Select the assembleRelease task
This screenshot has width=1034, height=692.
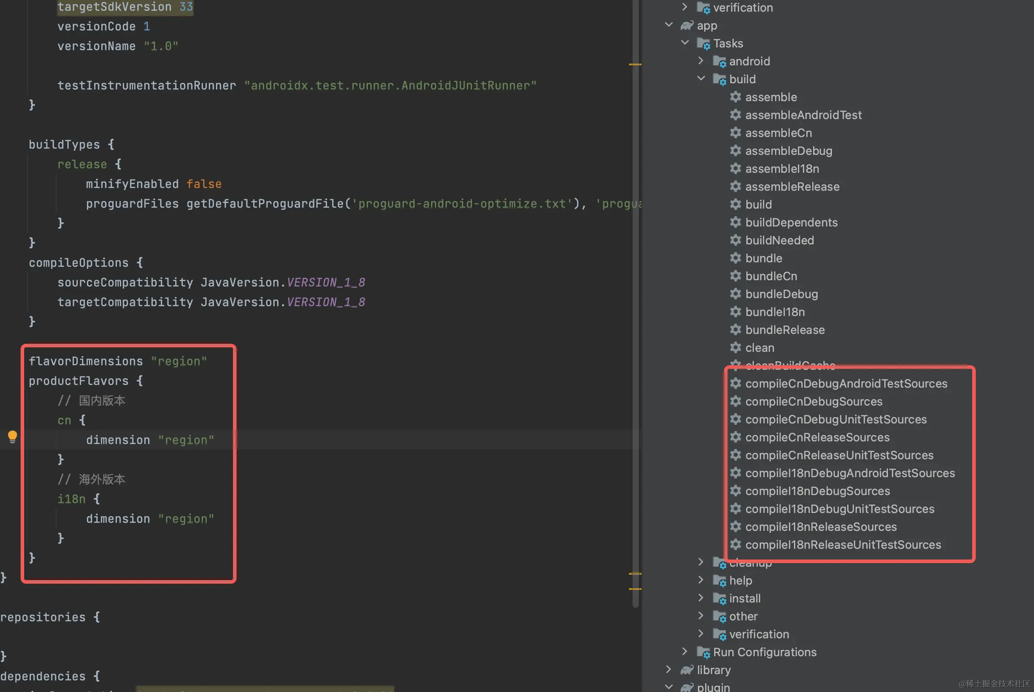[x=792, y=187]
